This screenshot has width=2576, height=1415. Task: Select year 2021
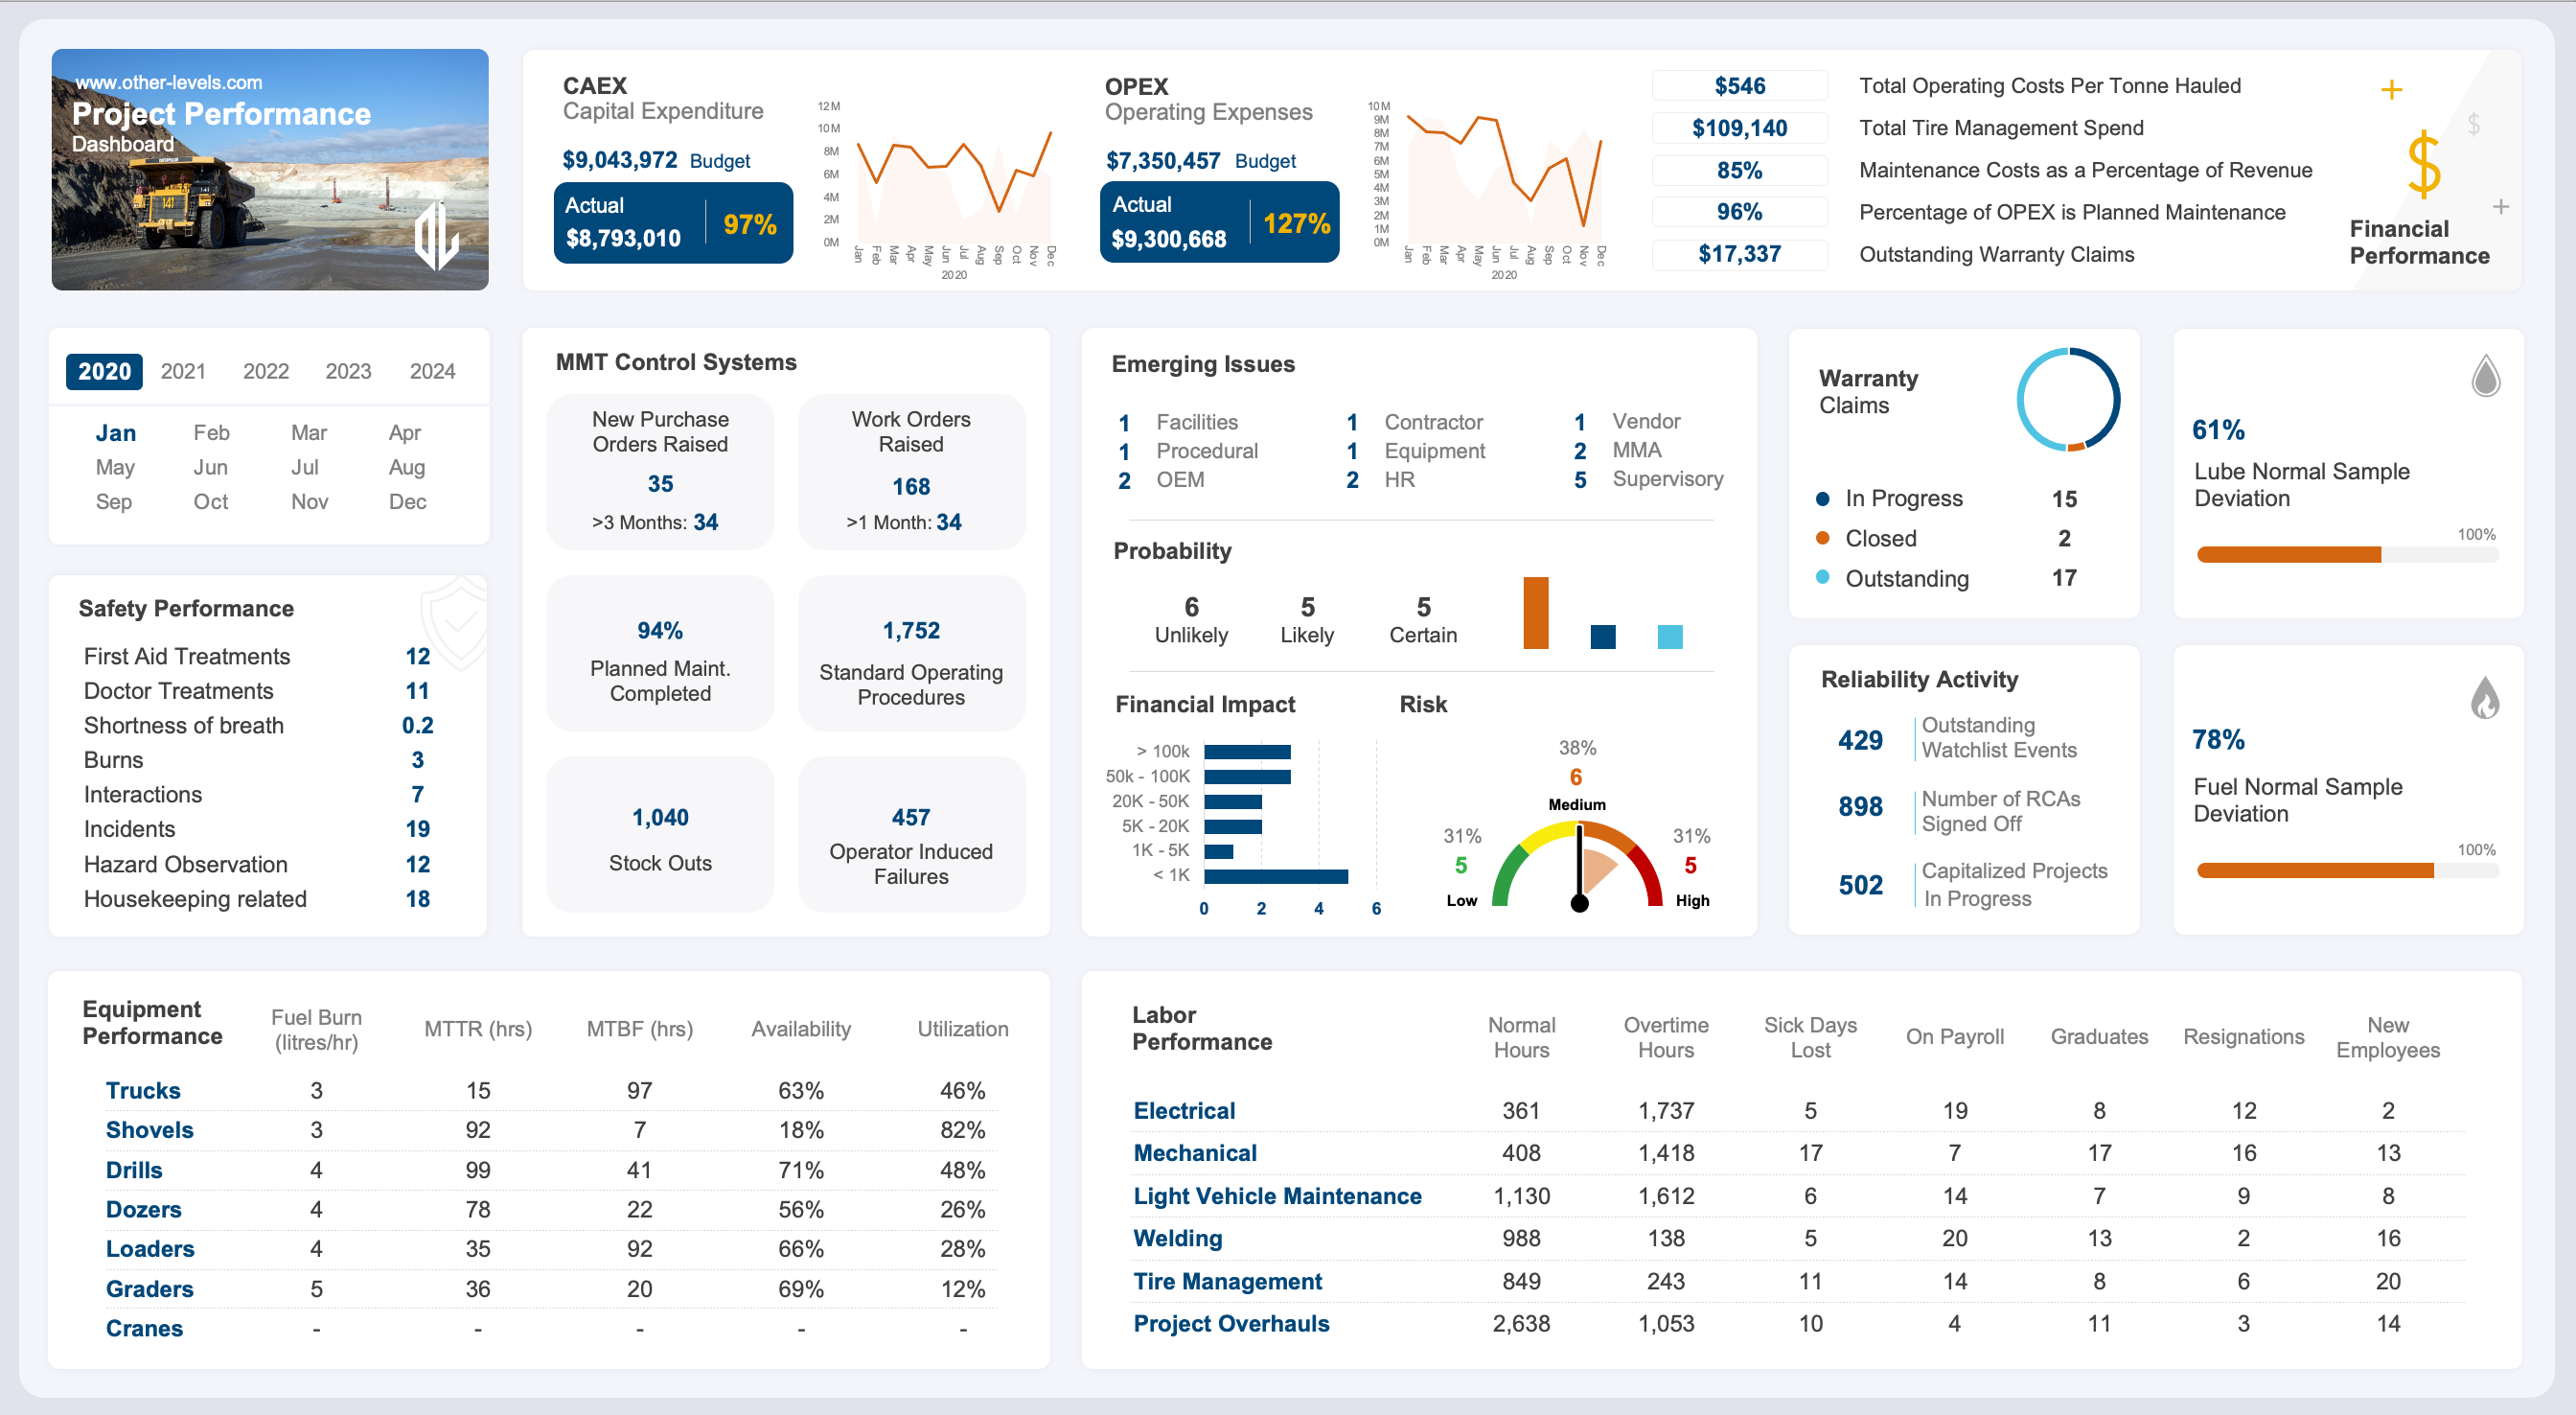(x=183, y=371)
